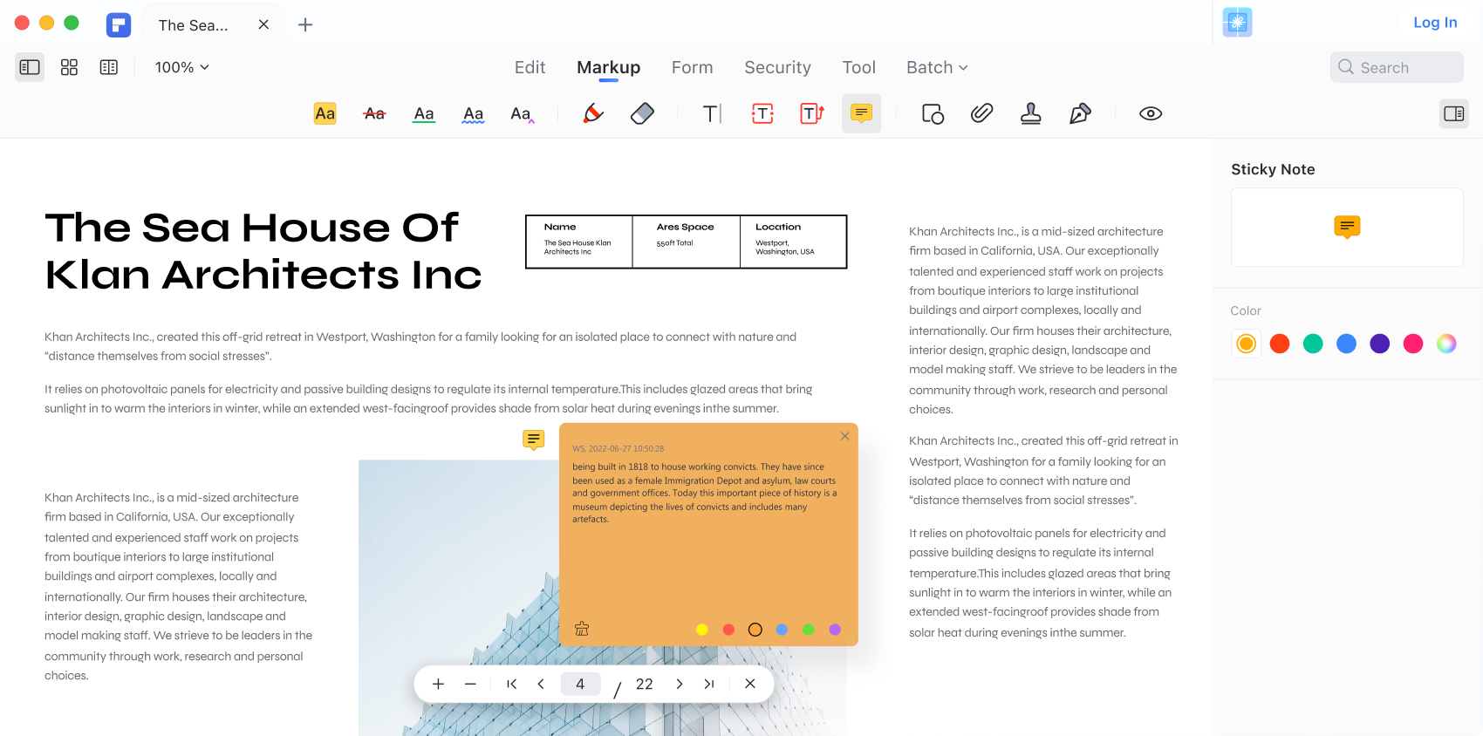Open the thumbnail grid view
1483x736 pixels.
coord(69,67)
